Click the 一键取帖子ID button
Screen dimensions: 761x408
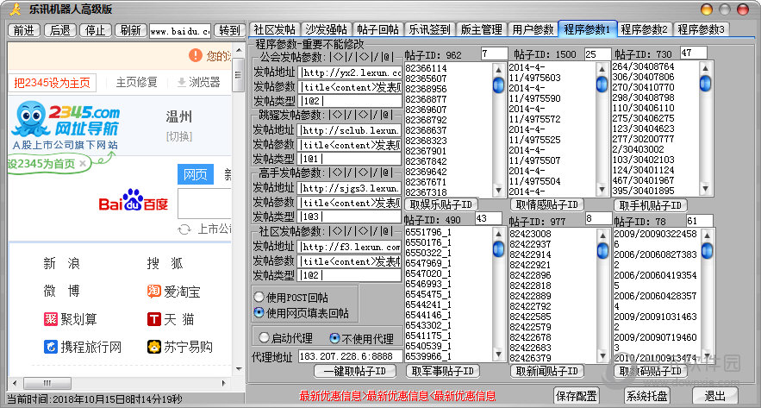click(x=354, y=371)
